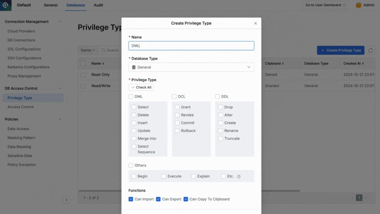Viewport: 380px width, 214px height.
Task: Click Go to User Dashboard
Action: [x=326, y=5]
